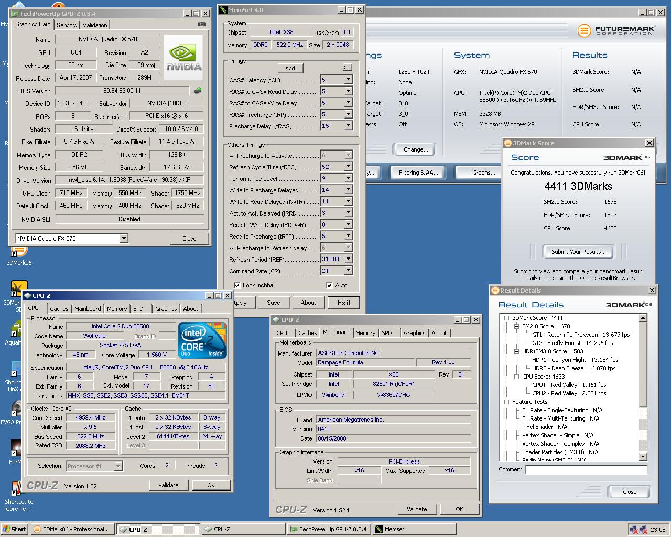
Task: Click the 3DMark06 logo in Result Details
Action: pyautogui.click(x=629, y=305)
